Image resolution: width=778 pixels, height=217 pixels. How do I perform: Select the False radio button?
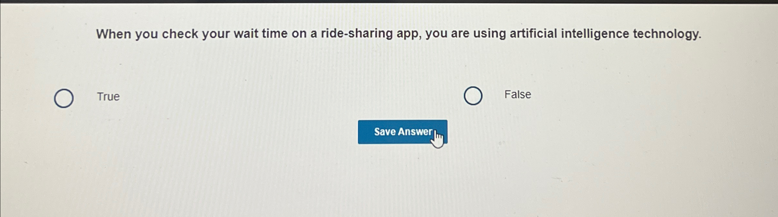click(473, 96)
